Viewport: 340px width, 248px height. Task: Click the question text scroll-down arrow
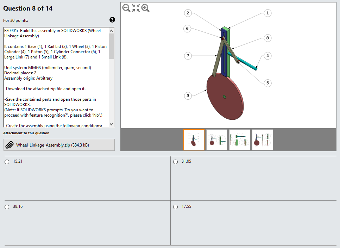[x=111, y=124]
